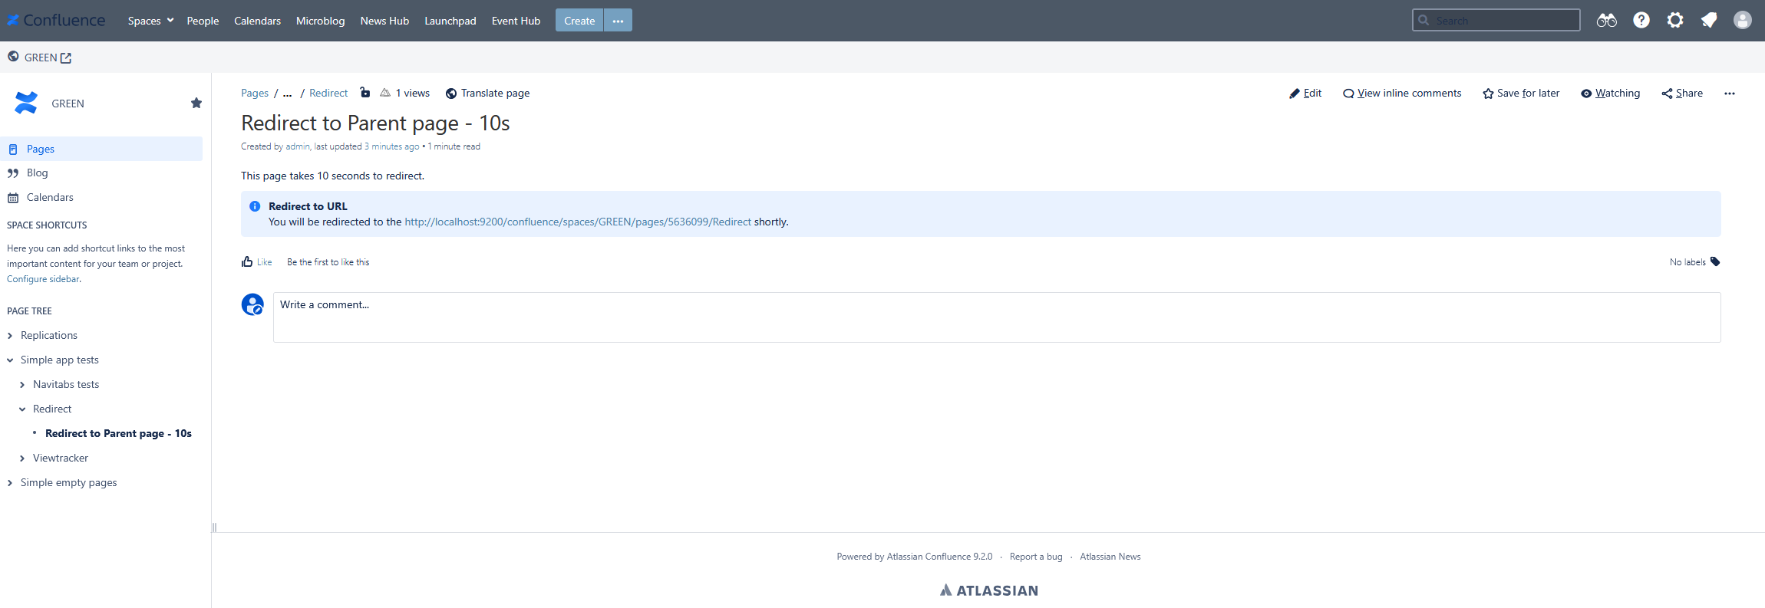This screenshot has height=608, width=1765.
Task: Open the help question mark menu
Action: [1641, 21]
